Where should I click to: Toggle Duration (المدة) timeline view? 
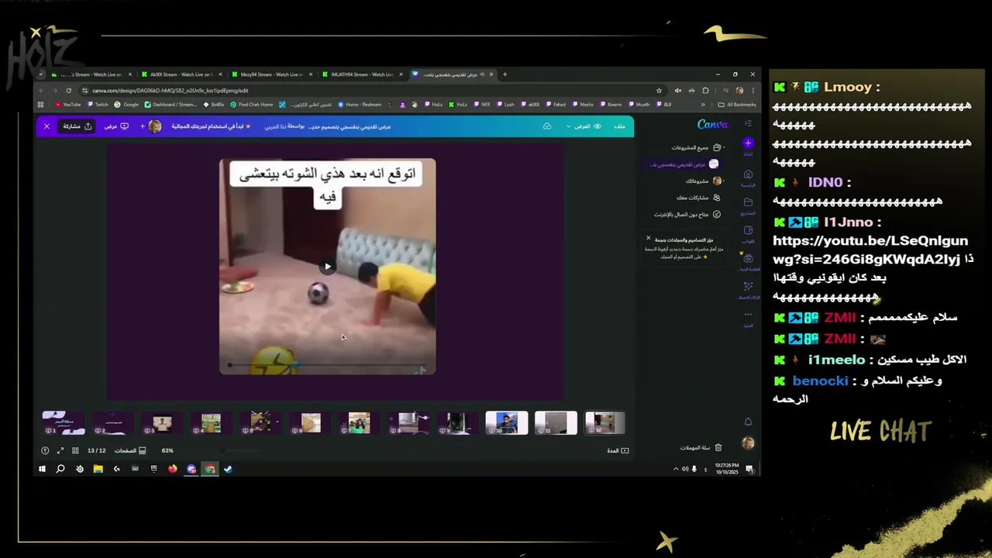pos(618,450)
